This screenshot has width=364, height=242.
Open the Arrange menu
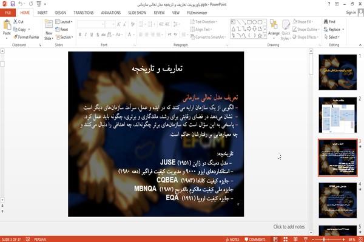tap(274, 30)
